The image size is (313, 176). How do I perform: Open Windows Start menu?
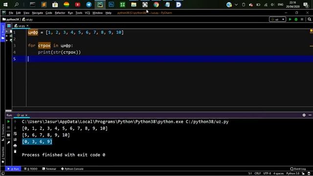pyautogui.click(x=5, y=4)
